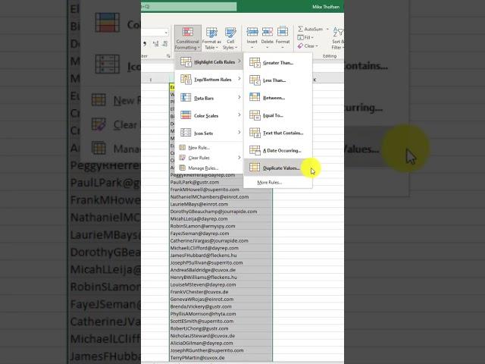Viewport: 485px width, 364px height.
Task: Select the Equal To... rule
Action: pyautogui.click(x=278, y=115)
